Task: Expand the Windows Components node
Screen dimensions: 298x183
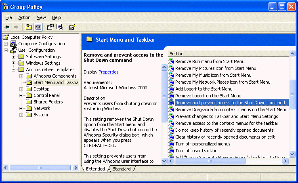Action: tap(21, 76)
